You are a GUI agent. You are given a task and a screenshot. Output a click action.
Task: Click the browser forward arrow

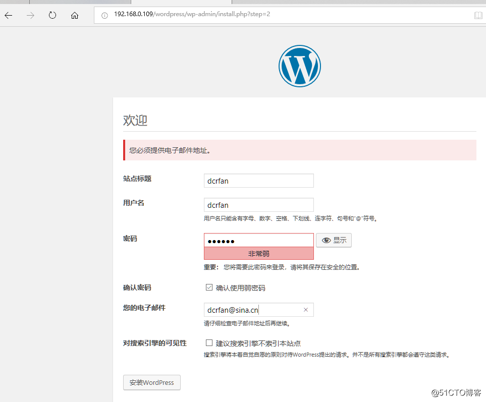(x=30, y=15)
